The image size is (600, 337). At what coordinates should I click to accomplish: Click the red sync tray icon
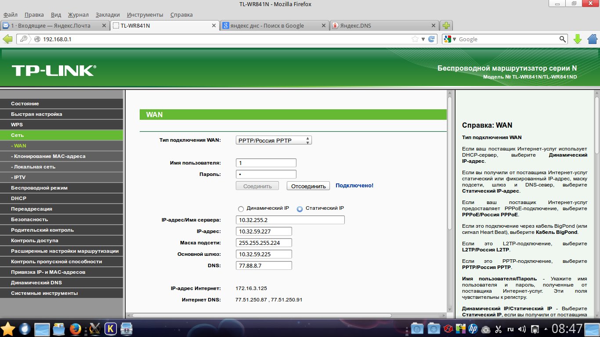[x=448, y=328]
